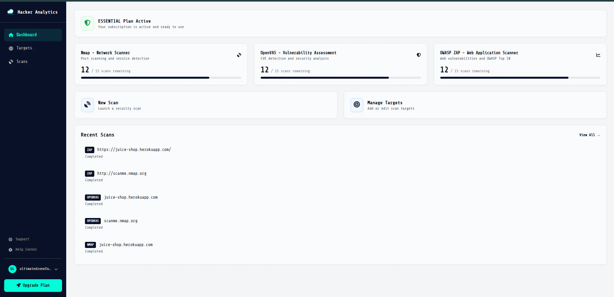The height and width of the screenshot is (297, 614).
Task: Click the chart icon on OWASP ZAP card
Action: (x=598, y=55)
